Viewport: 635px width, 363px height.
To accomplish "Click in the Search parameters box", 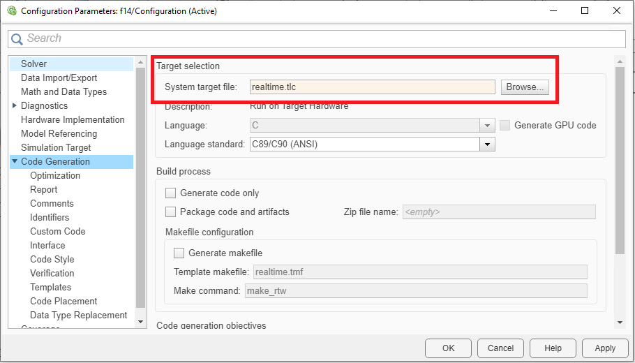I will [x=321, y=39].
